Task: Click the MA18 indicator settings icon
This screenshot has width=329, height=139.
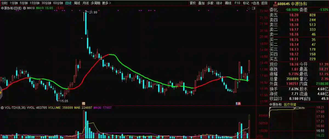Action: pos(25,8)
